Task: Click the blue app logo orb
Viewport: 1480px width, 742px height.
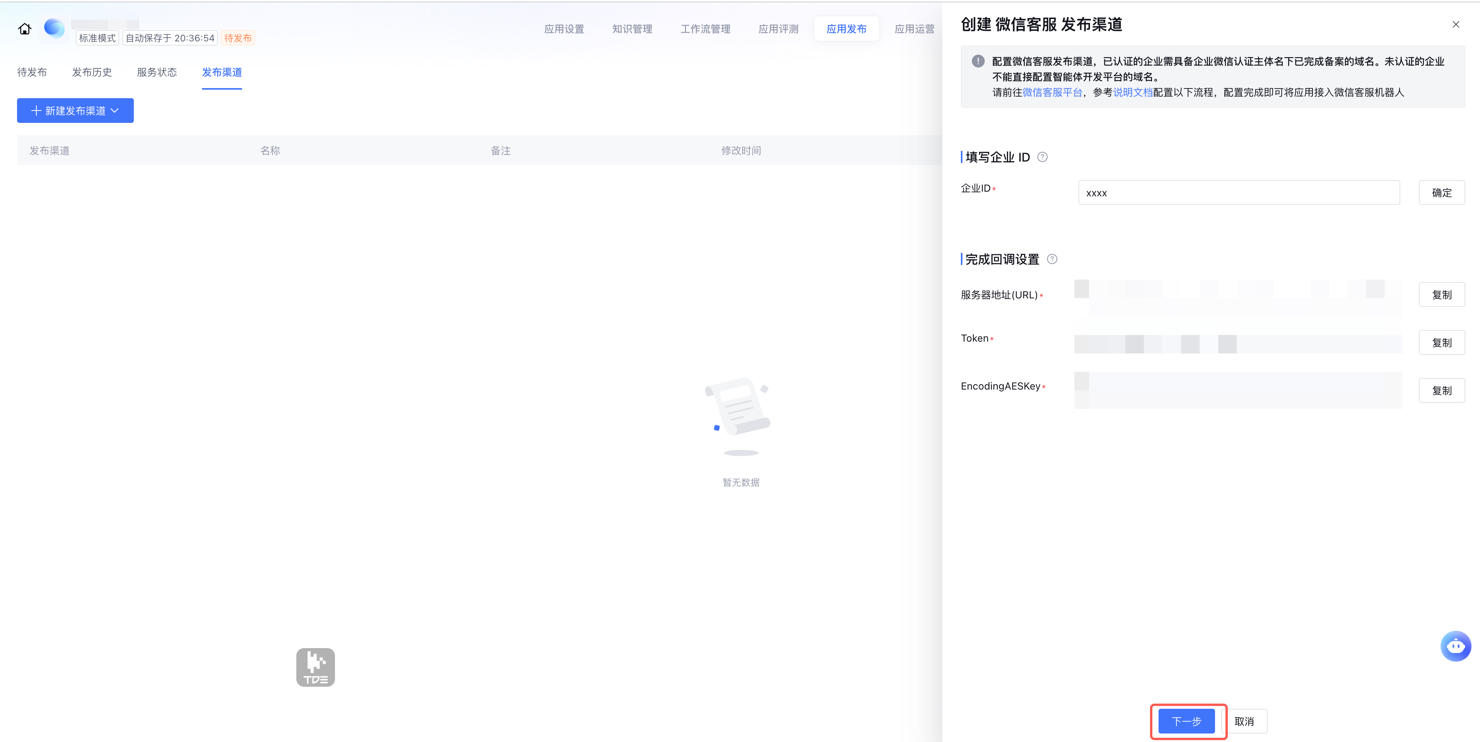Action: pos(54,27)
